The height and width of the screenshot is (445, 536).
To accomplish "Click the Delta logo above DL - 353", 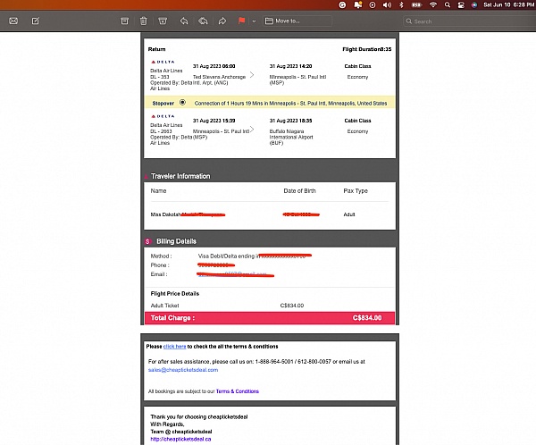I will pyautogui.click(x=163, y=62).
